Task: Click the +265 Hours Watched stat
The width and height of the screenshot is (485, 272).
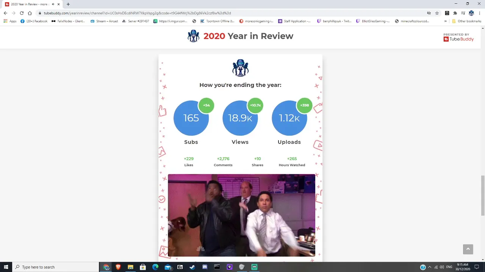Action: 292,162
